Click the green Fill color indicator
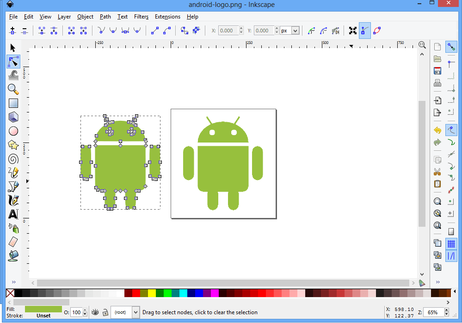462x323 pixels. (43, 309)
